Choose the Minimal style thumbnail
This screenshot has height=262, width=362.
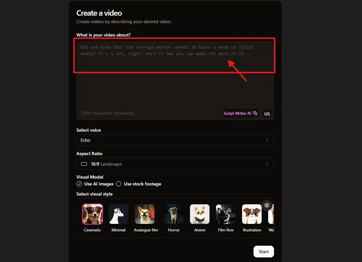tap(118, 214)
